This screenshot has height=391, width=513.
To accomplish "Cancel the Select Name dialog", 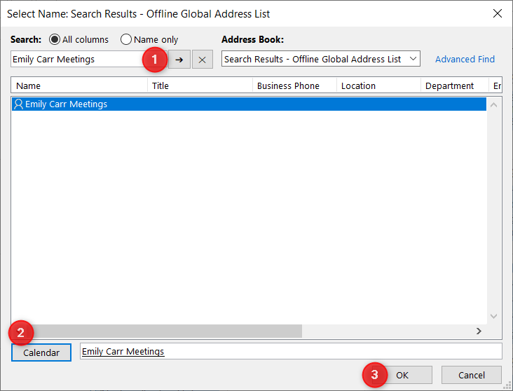I will coord(472,375).
